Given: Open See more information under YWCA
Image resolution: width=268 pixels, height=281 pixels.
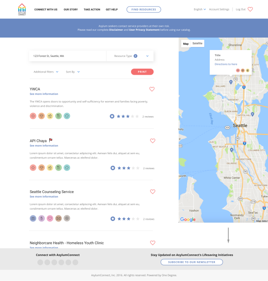Looking at the screenshot, I should [x=44, y=94].
